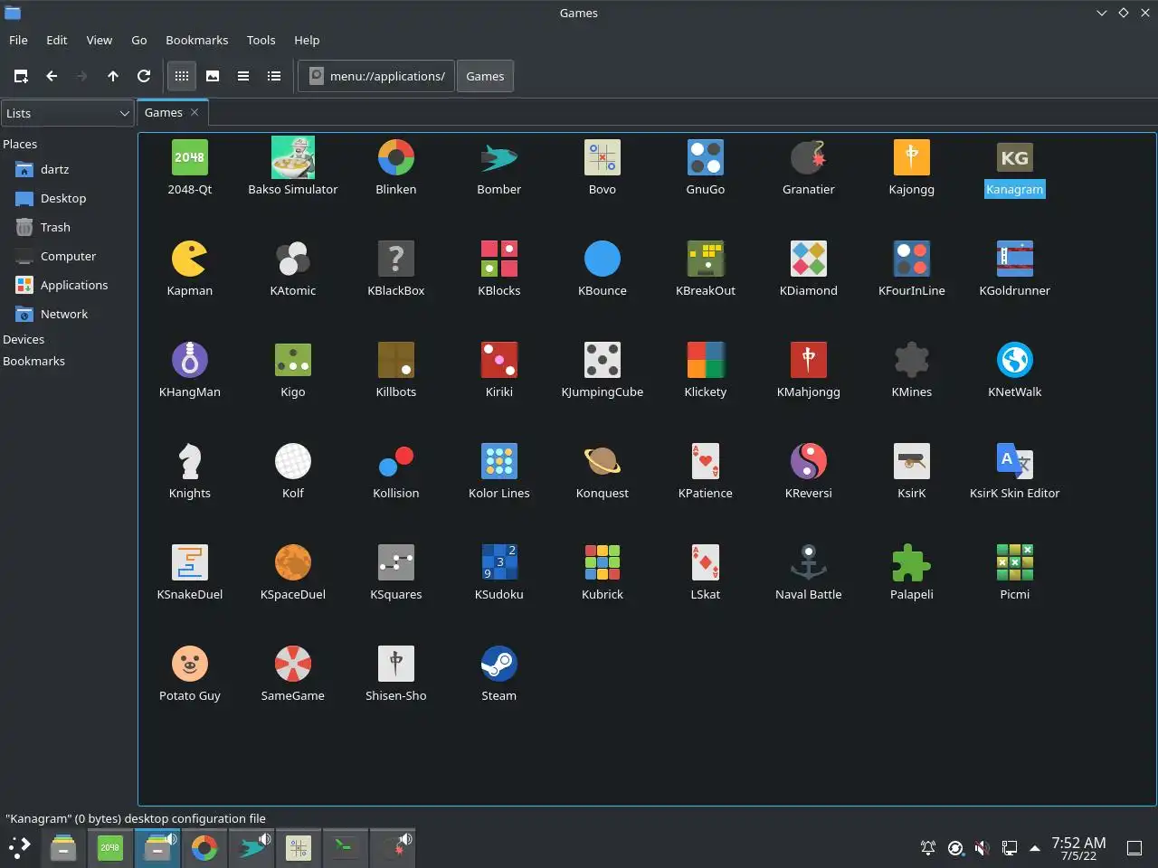Show hidden system tray icons arrow
Viewport: 1158px width, 868px height.
1034,848
